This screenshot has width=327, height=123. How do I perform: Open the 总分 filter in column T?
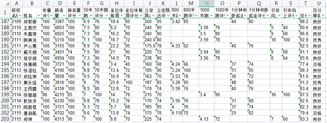309,16
